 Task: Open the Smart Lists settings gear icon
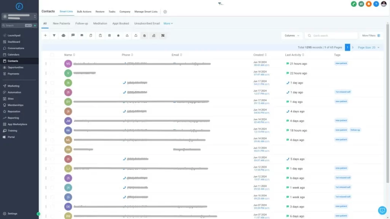coord(165,12)
